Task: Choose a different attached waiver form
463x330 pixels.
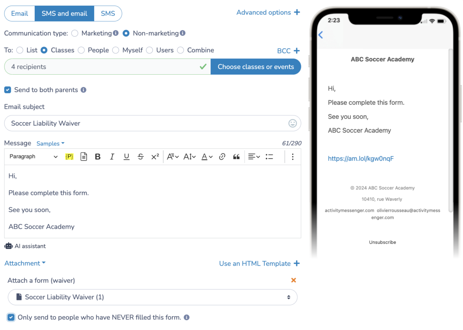Action: pyautogui.click(x=152, y=297)
